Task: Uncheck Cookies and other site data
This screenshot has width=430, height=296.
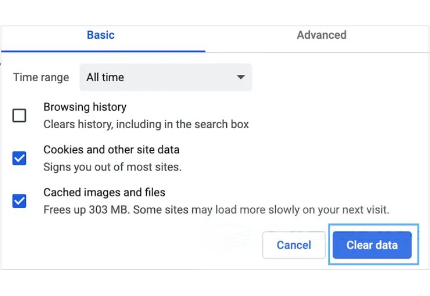Action: [19, 158]
